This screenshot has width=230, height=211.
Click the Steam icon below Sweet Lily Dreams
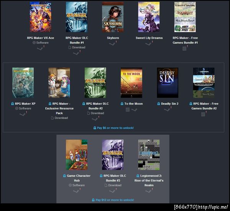148,44
